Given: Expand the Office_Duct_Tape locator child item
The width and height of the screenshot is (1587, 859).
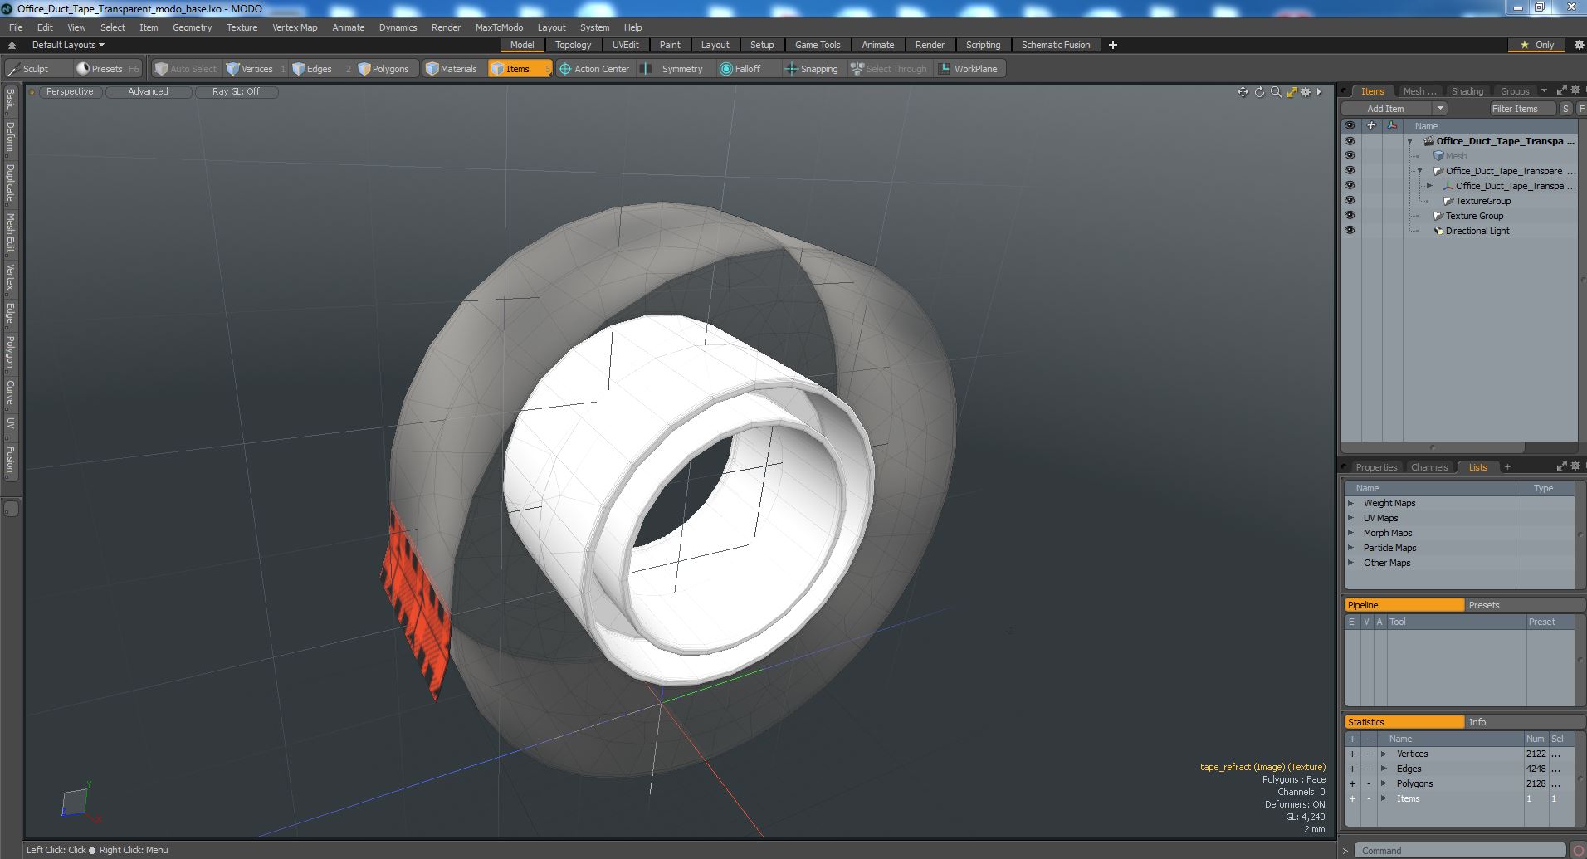Looking at the screenshot, I should pyautogui.click(x=1429, y=186).
